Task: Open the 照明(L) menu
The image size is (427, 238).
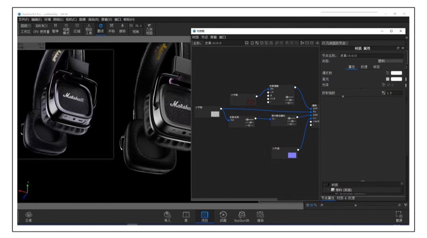Action: click(58, 20)
